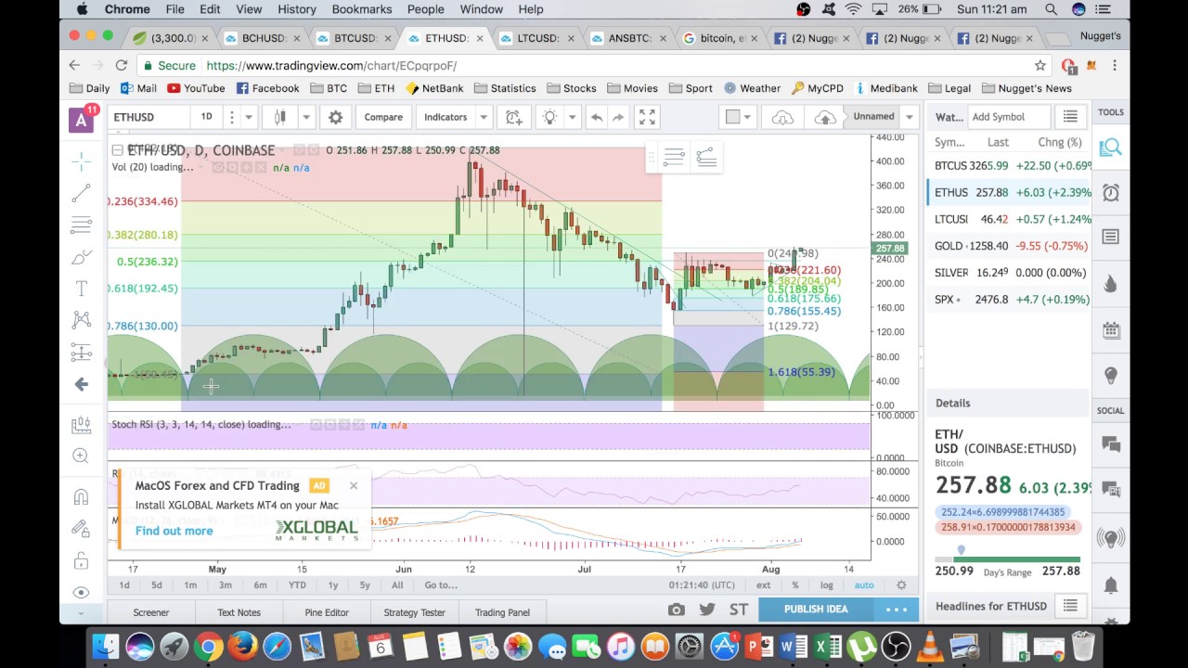Open the Alerts panel in right sidebar

coord(1111,193)
